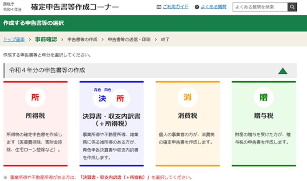Click the red 所 income tax icon
307x181 pixels.
tap(35, 97)
